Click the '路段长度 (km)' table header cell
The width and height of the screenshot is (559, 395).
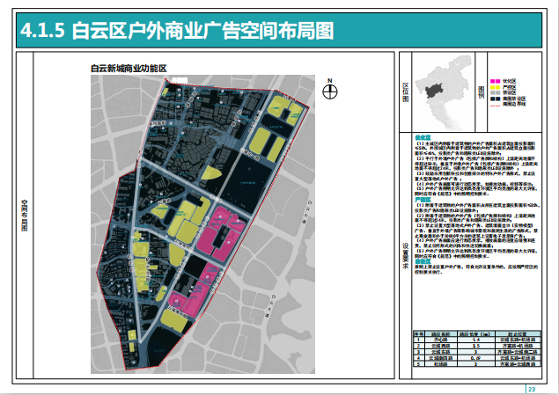(475, 334)
